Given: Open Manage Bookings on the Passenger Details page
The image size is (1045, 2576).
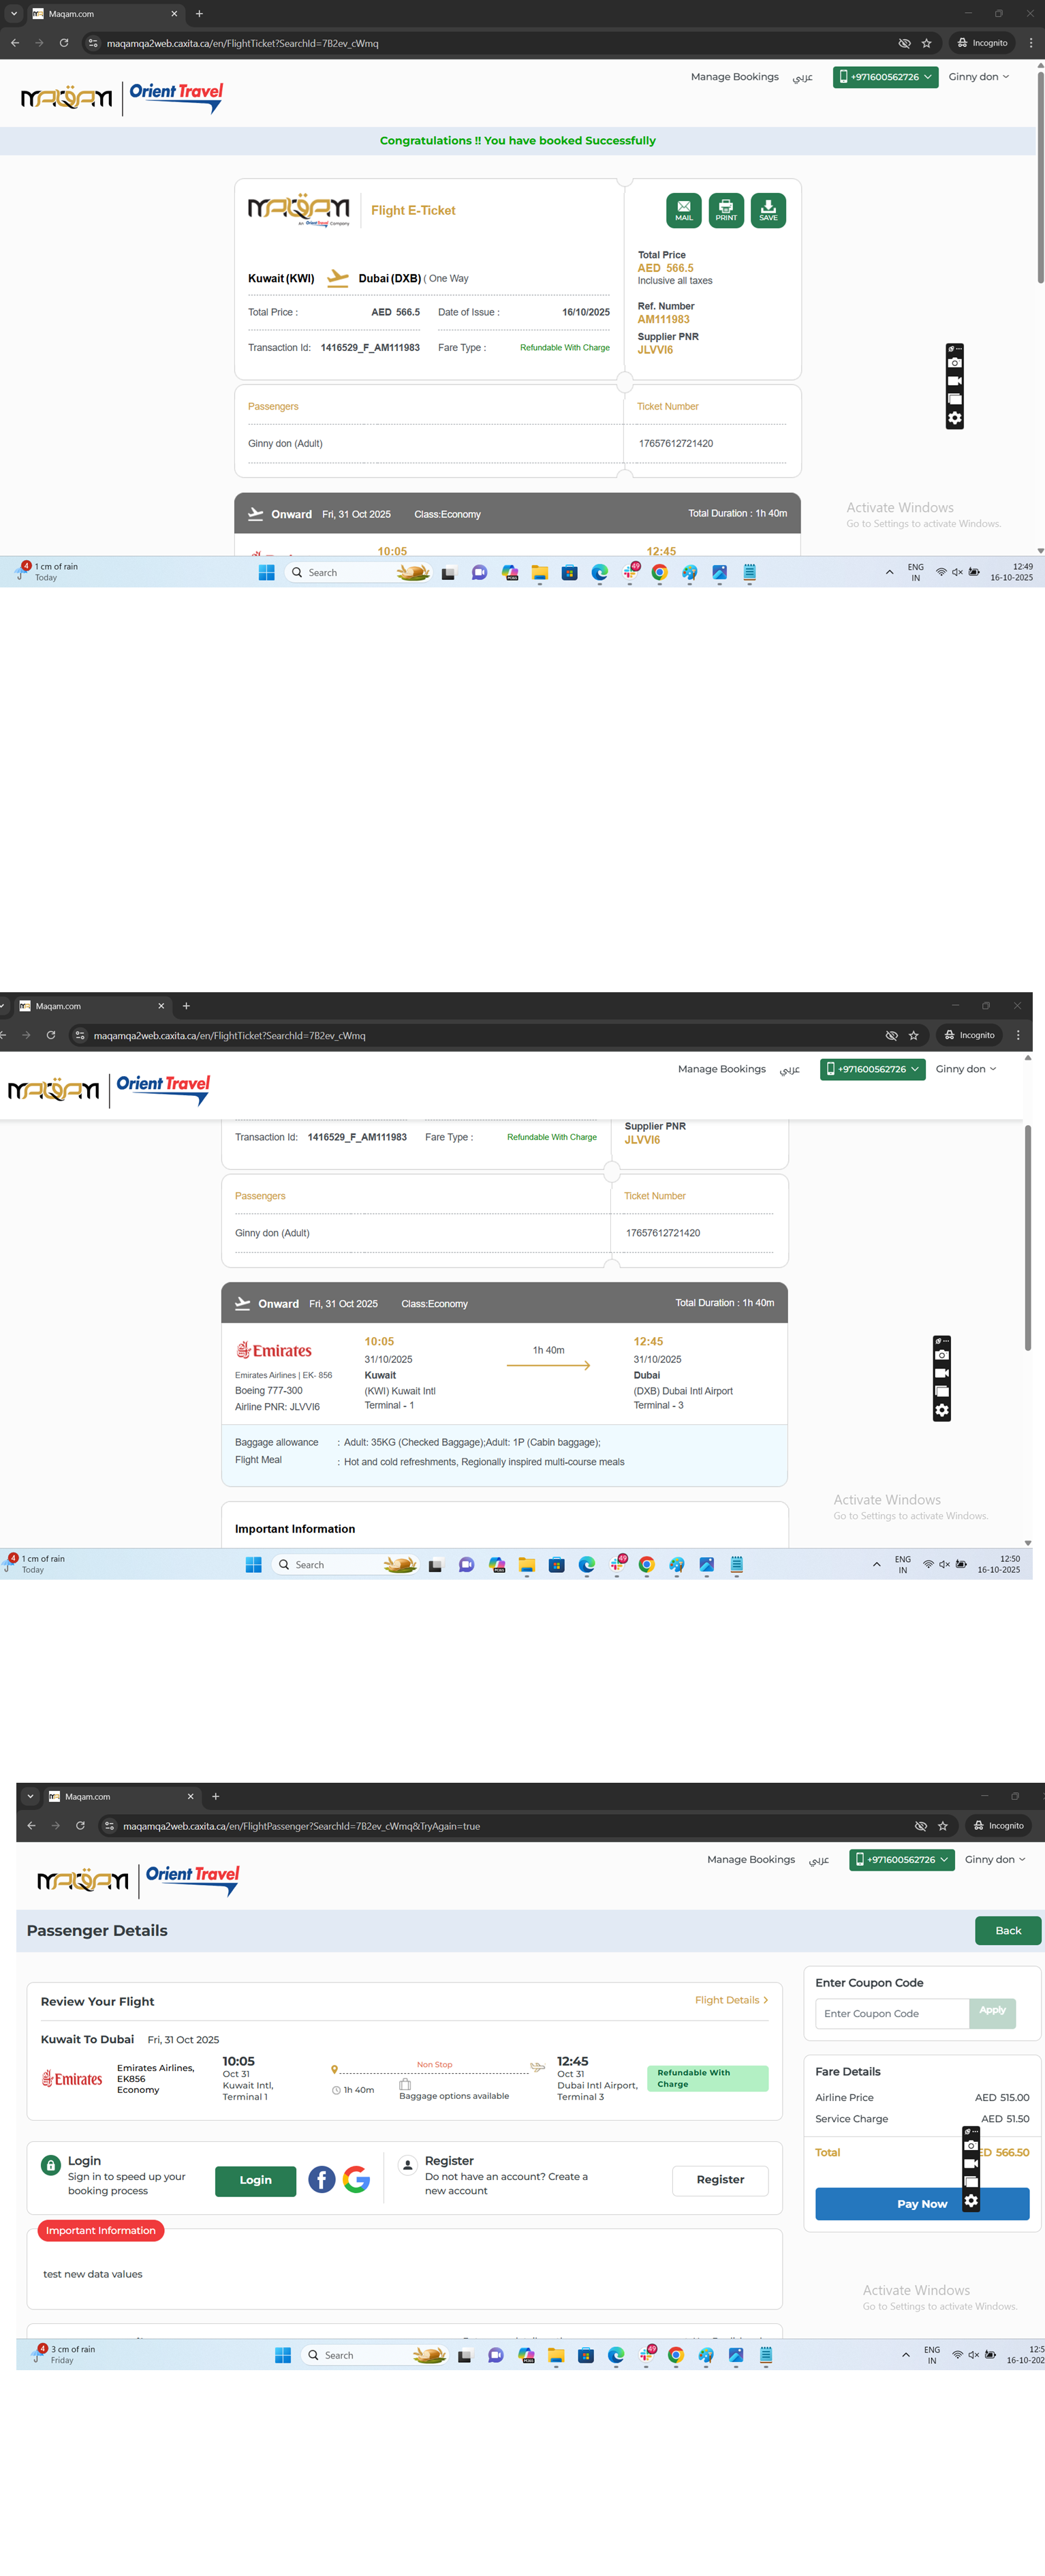Looking at the screenshot, I should click(x=750, y=1859).
